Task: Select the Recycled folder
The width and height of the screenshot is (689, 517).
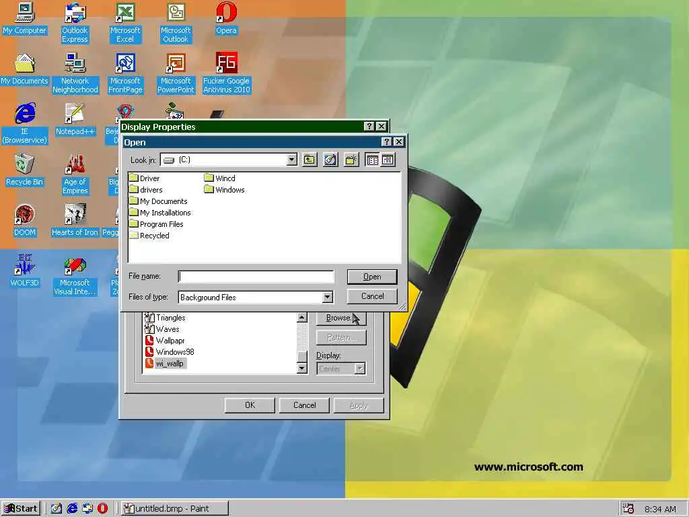Action: pyautogui.click(x=149, y=235)
